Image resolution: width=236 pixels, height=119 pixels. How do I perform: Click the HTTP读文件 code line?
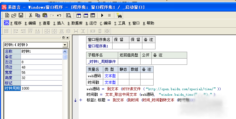pos(154,89)
